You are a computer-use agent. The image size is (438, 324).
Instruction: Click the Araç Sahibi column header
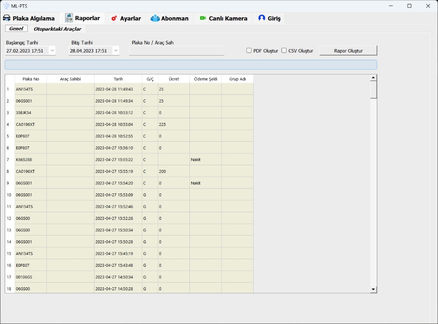(71, 79)
